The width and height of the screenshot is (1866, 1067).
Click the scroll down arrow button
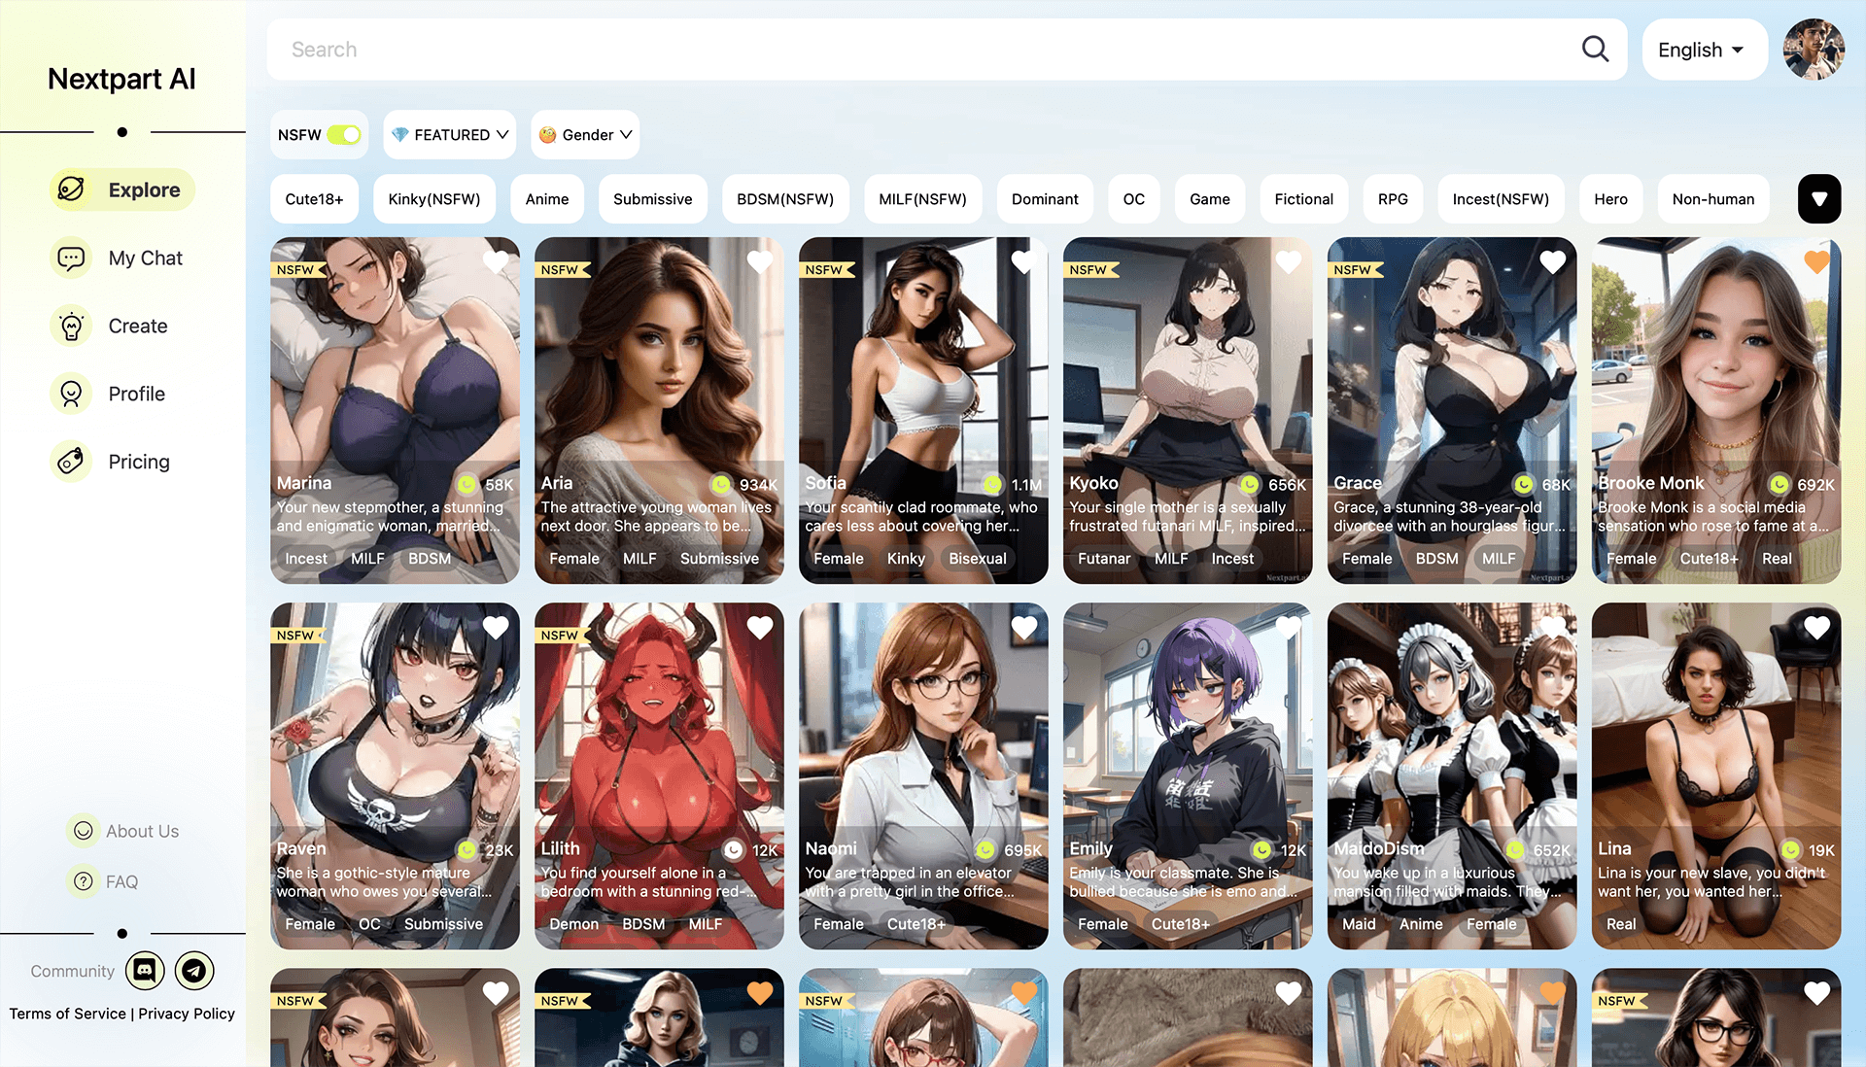(1821, 198)
